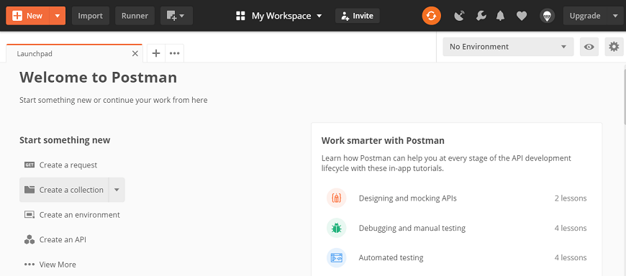Click View More
The width and height of the screenshot is (626, 276).
[58, 264]
